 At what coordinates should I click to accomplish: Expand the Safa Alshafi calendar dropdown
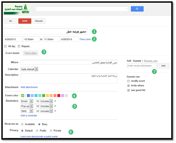(36, 69)
